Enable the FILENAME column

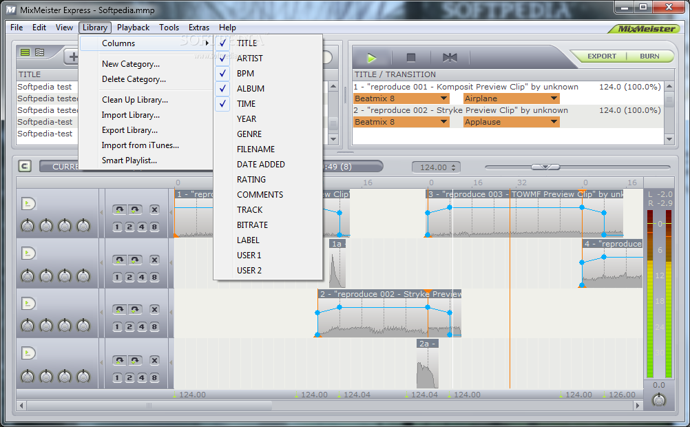pos(268,149)
